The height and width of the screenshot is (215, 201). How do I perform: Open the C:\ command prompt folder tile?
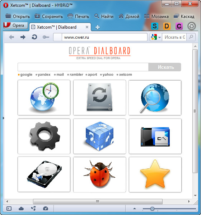[155, 136]
